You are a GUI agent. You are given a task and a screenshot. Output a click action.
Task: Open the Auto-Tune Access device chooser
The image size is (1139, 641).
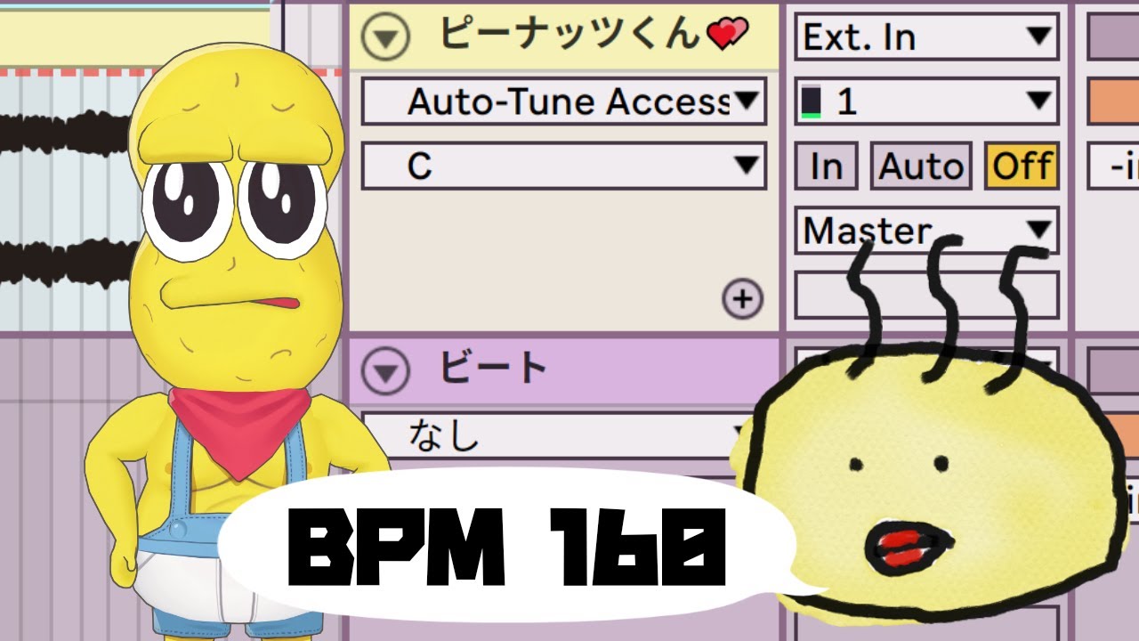[x=563, y=101]
